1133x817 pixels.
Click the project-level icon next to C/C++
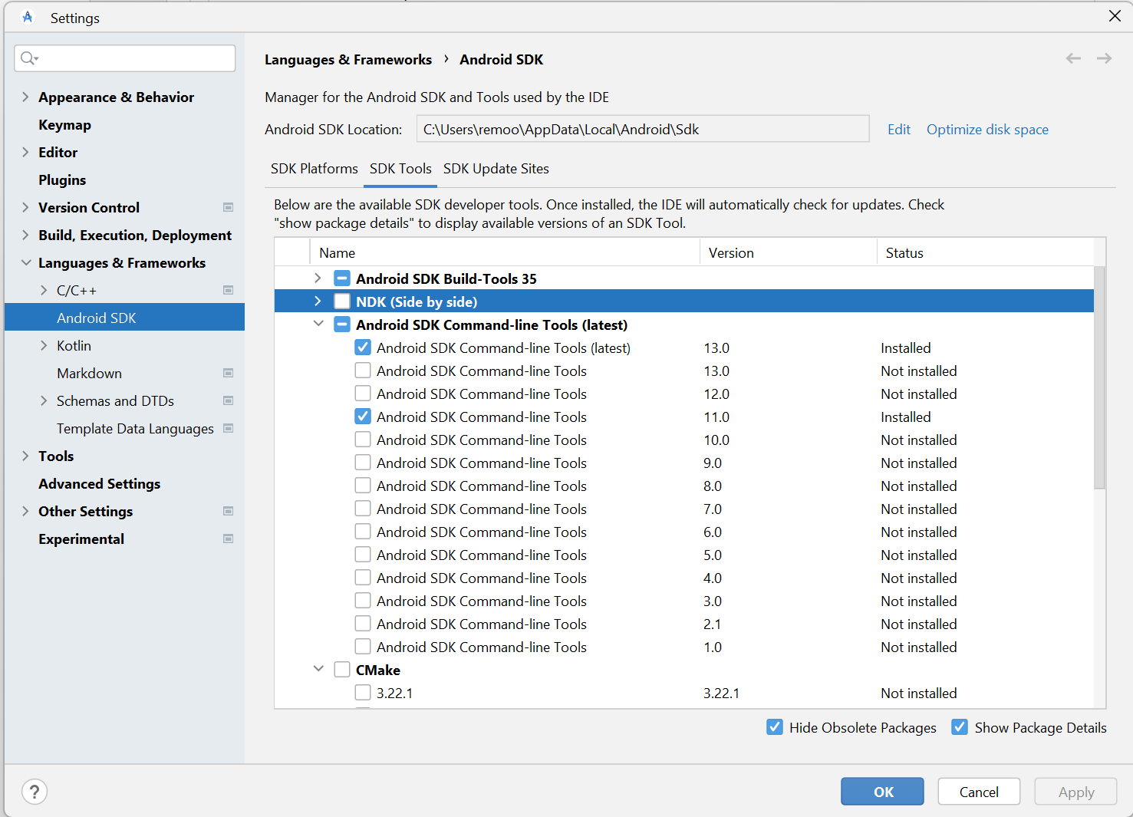click(x=228, y=290)
